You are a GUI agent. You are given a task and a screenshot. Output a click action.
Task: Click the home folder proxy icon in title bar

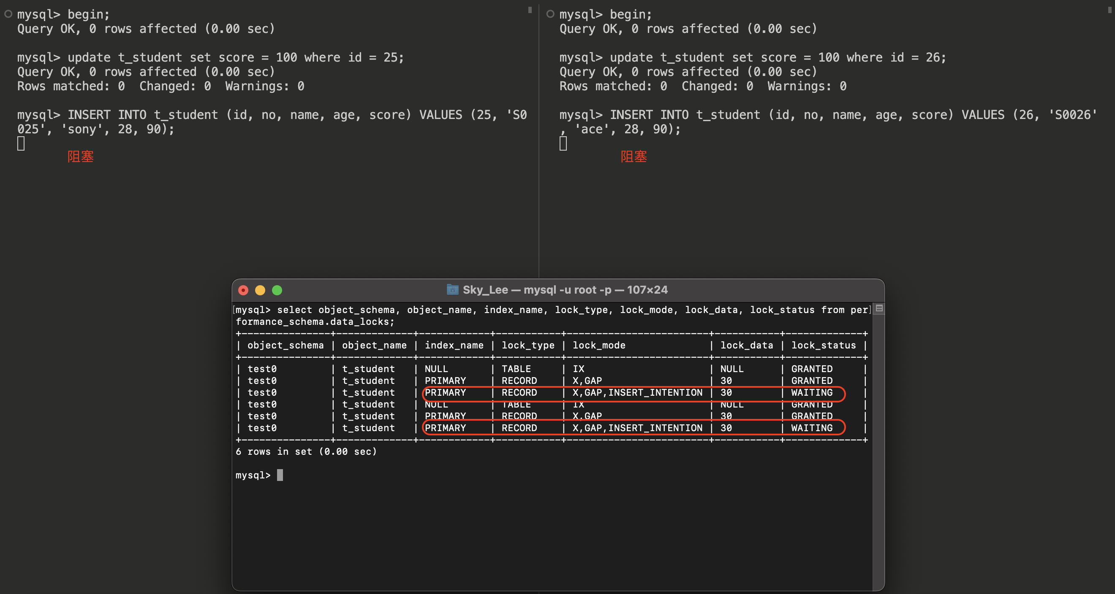452,290
